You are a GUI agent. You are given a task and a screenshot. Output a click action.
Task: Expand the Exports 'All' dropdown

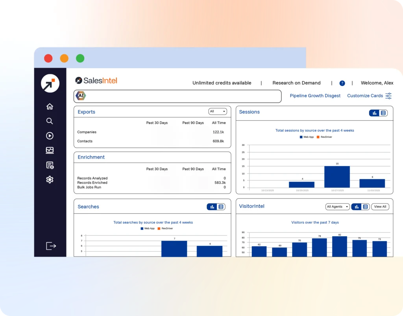217,111
